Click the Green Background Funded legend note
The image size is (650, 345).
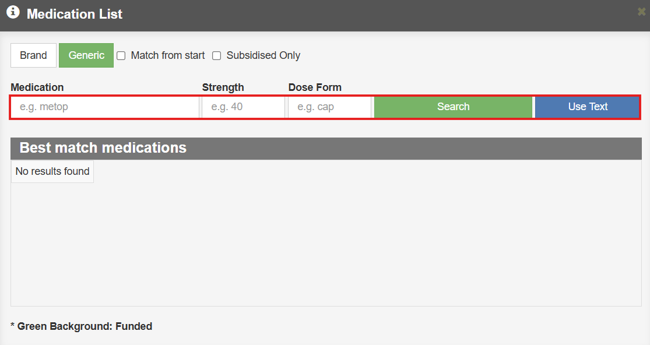pos(82,326)
